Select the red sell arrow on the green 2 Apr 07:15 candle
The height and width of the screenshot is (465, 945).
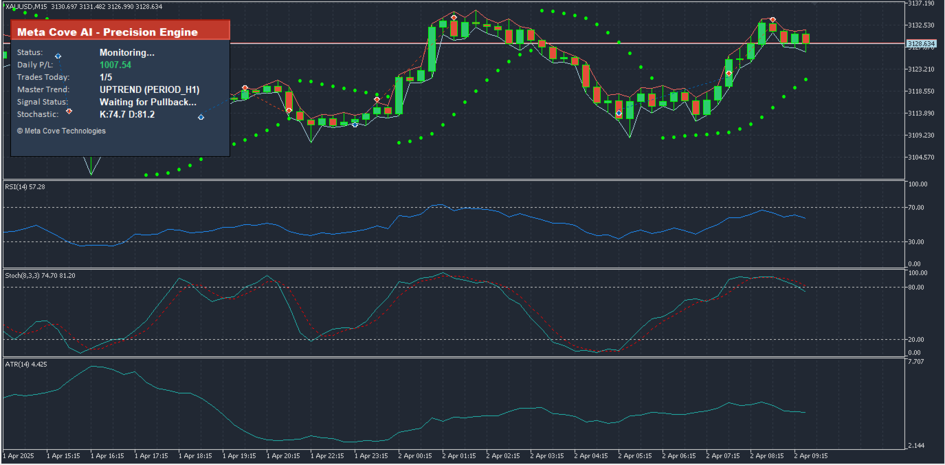coord(729,73)
